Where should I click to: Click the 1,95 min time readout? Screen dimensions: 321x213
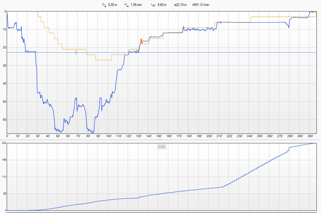(x=136, y=5)
